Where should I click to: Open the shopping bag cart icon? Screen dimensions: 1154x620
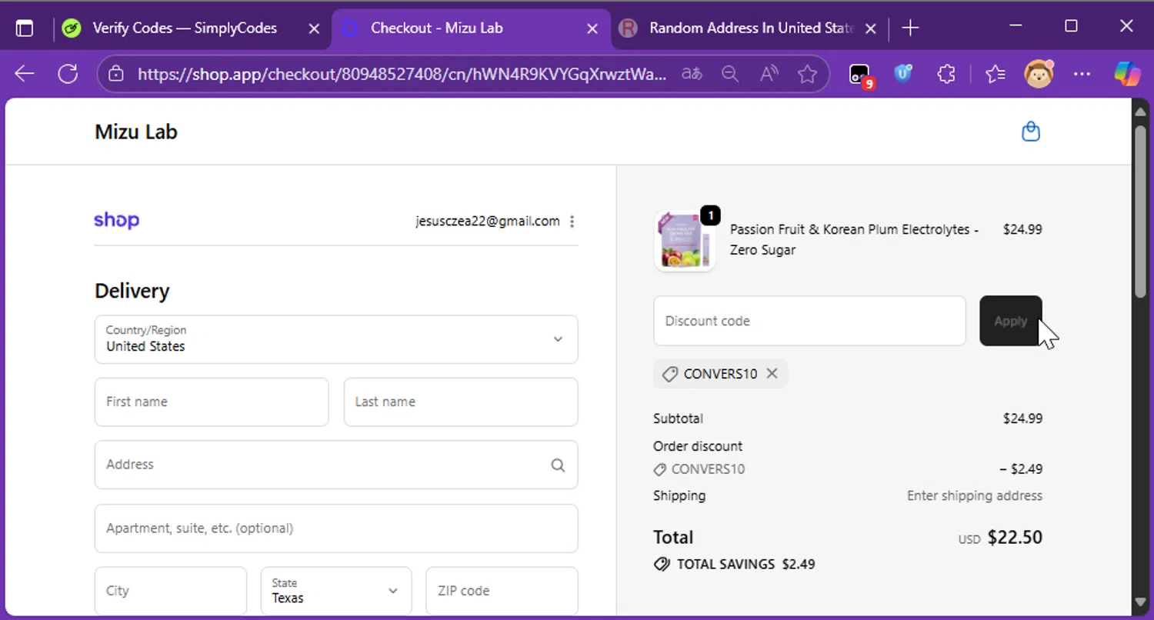(1031, 132)
